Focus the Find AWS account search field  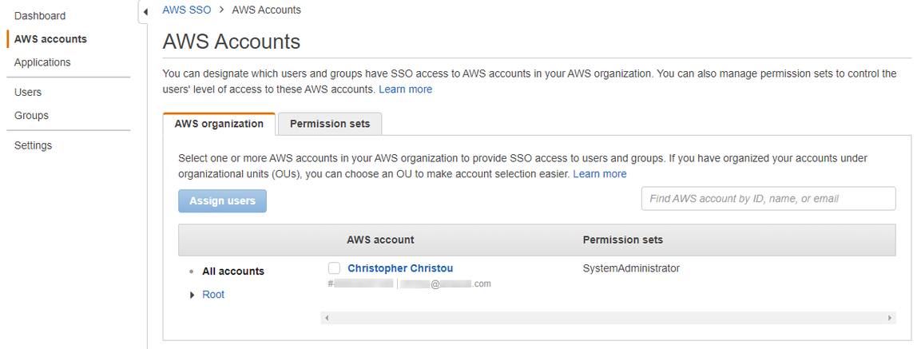click(x=768, y=199)
